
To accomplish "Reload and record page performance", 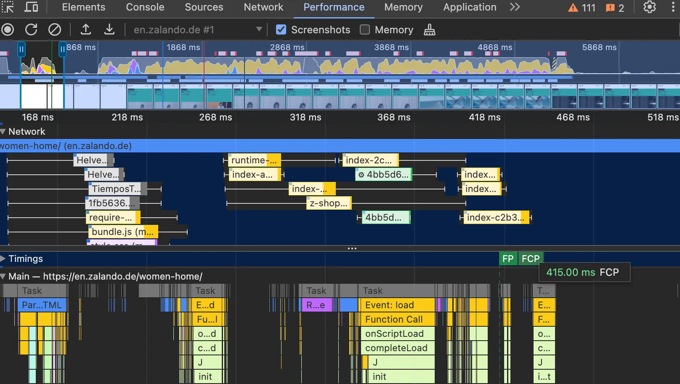I will coord(31,30).
